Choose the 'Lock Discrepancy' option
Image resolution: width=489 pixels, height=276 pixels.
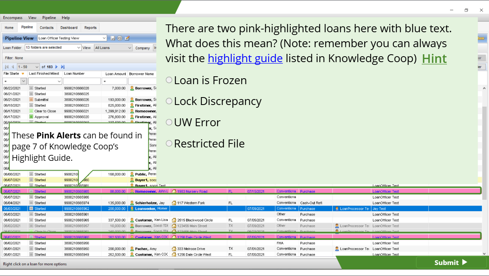point(169,101)
